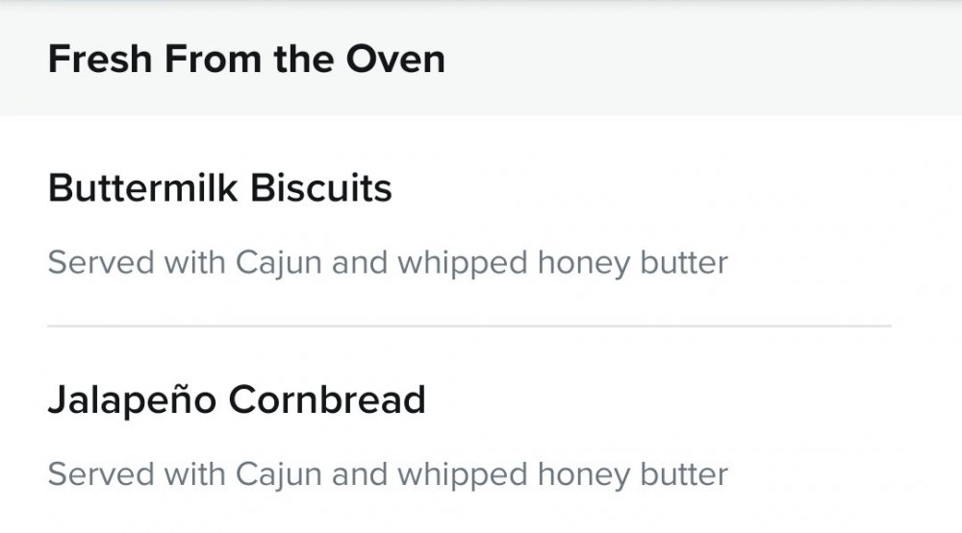Select the word Cornbread in the second item
The height and width of the screenshot is (533, 962).
tap(327, 400)
